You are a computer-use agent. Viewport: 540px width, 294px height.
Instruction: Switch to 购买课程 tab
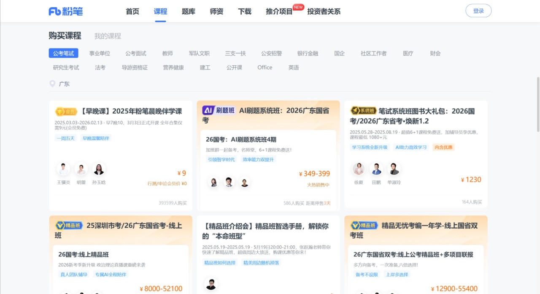65,36
